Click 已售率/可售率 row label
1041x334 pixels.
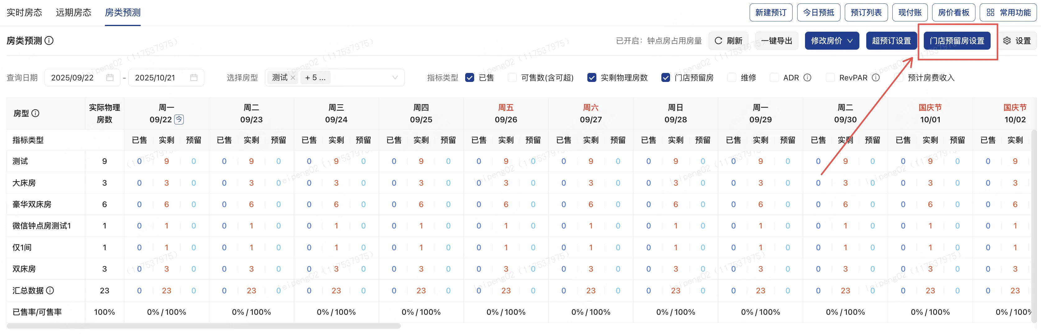point(37,312)
